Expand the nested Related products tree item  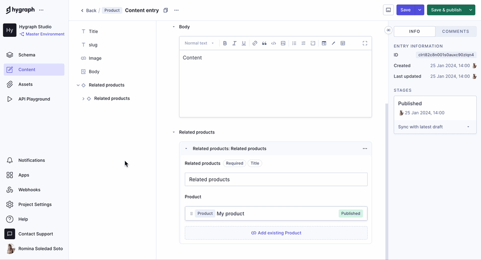pyautogui.click(x=83, y=99)
